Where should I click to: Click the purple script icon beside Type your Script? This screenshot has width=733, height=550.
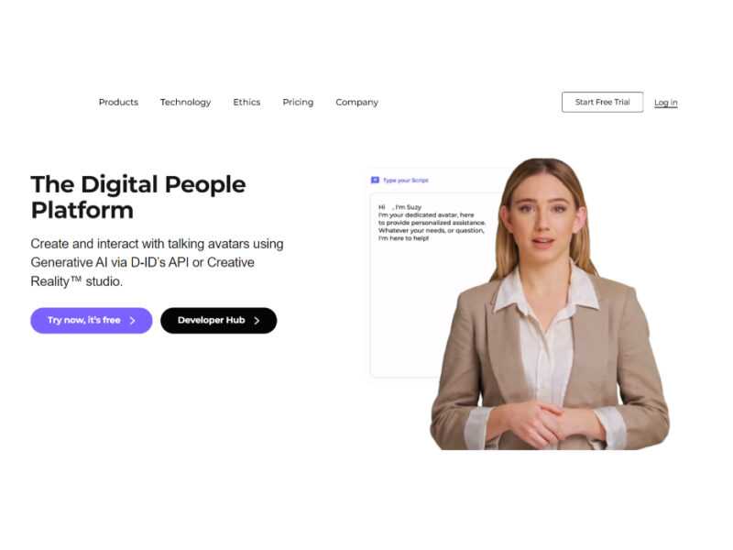(x=375, y=180)
